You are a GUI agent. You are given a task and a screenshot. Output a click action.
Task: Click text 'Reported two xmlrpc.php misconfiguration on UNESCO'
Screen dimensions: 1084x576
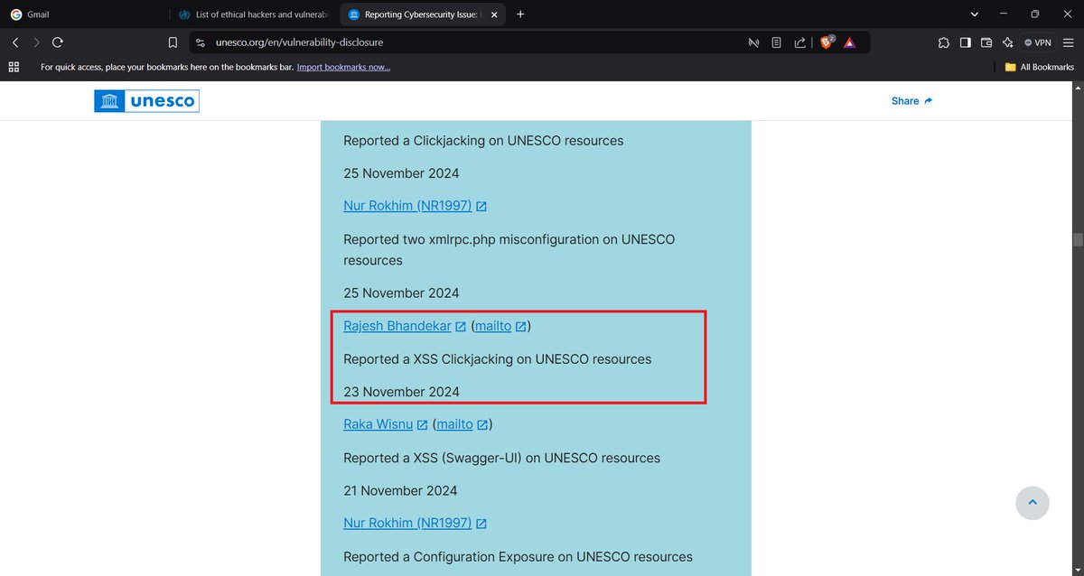click(x=509, y=240)
